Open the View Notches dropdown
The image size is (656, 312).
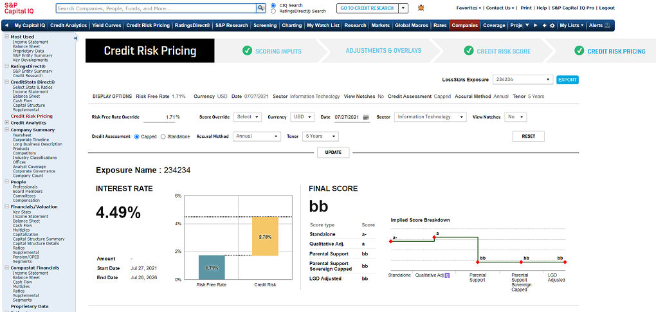(x=515, y=117)
